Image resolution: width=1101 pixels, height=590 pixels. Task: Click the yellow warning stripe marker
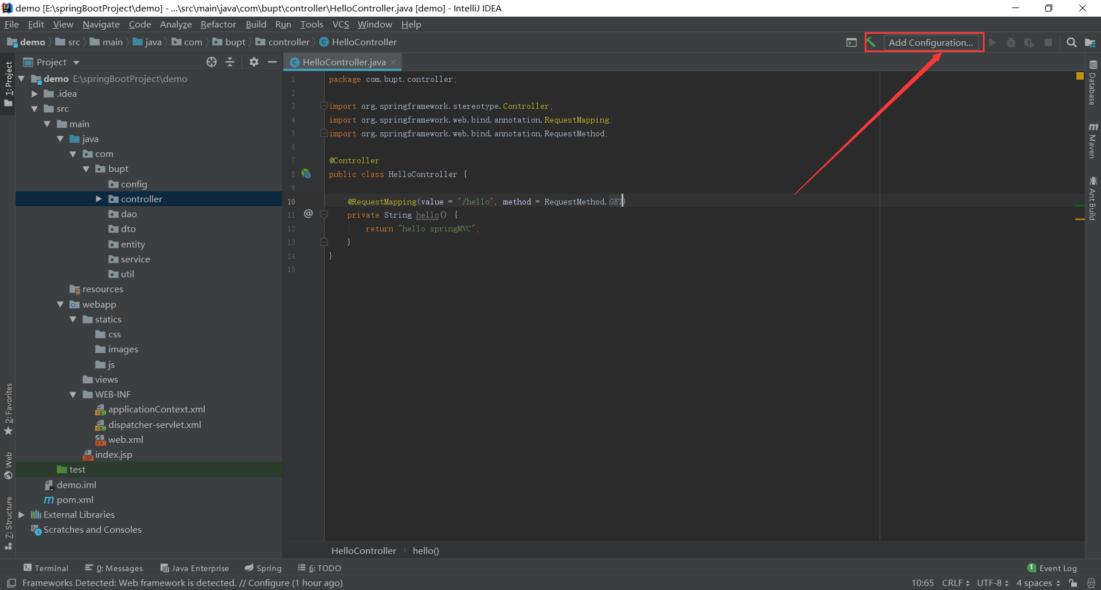pyautogui.click(x=1080, y=219)
